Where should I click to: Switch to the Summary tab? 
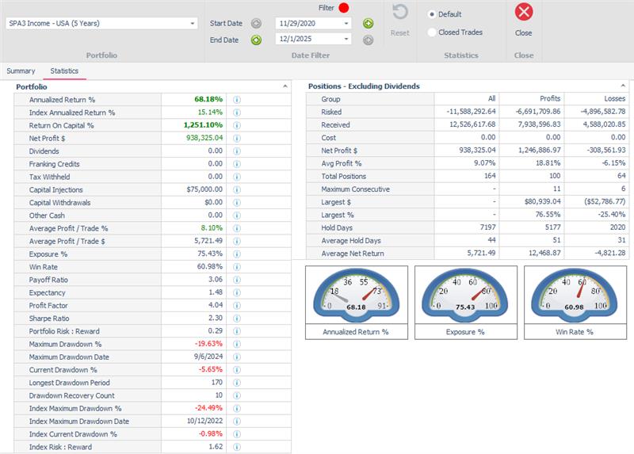(x=21, y=71)
